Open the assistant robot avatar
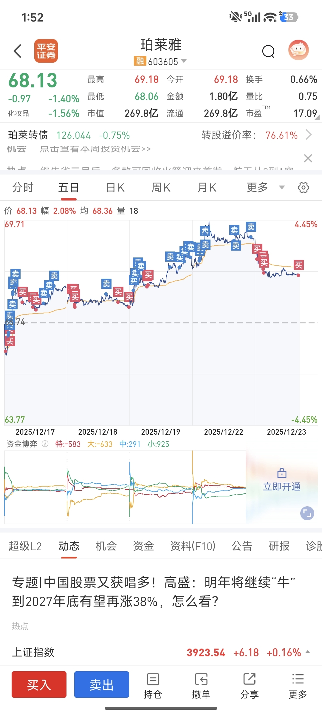 298,50
